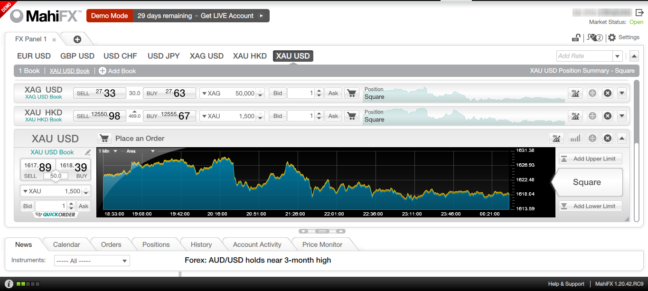Image resolution: width=648 pixels, height=291 pixels.
Task: Click the Bid toggle in XAU USD quick order
Action: coord(28,206)
